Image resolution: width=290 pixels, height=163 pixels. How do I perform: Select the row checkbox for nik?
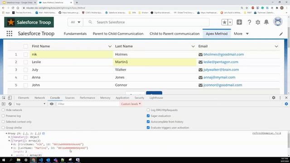pos(25,54)
